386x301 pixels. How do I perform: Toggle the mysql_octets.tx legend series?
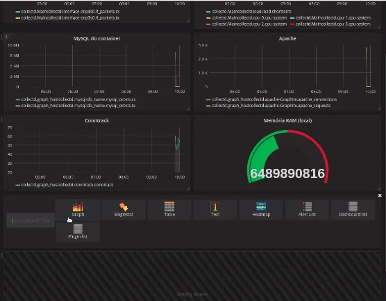click(x=78, y=106)
